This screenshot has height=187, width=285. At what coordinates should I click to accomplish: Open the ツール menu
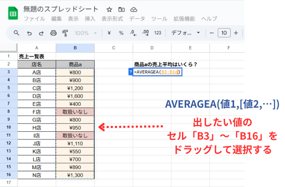click(159, 19)
